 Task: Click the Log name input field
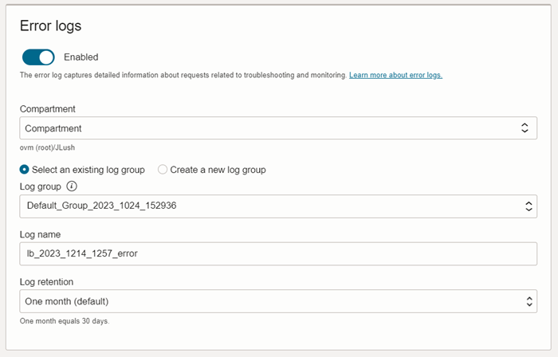(x=278, y=253)
